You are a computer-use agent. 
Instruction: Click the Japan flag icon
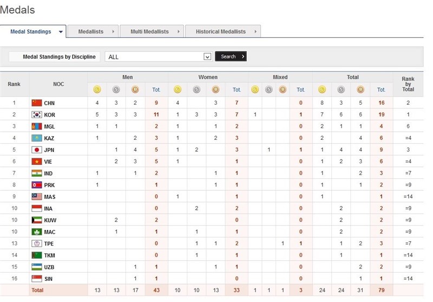[x=36, y=150]
